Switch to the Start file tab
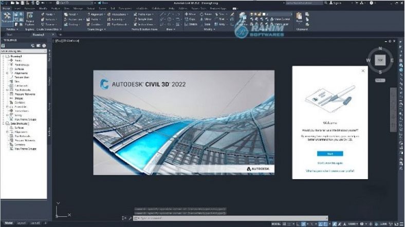Image resolution: width=405 pixels, height=227 pixels. (10, 34)
